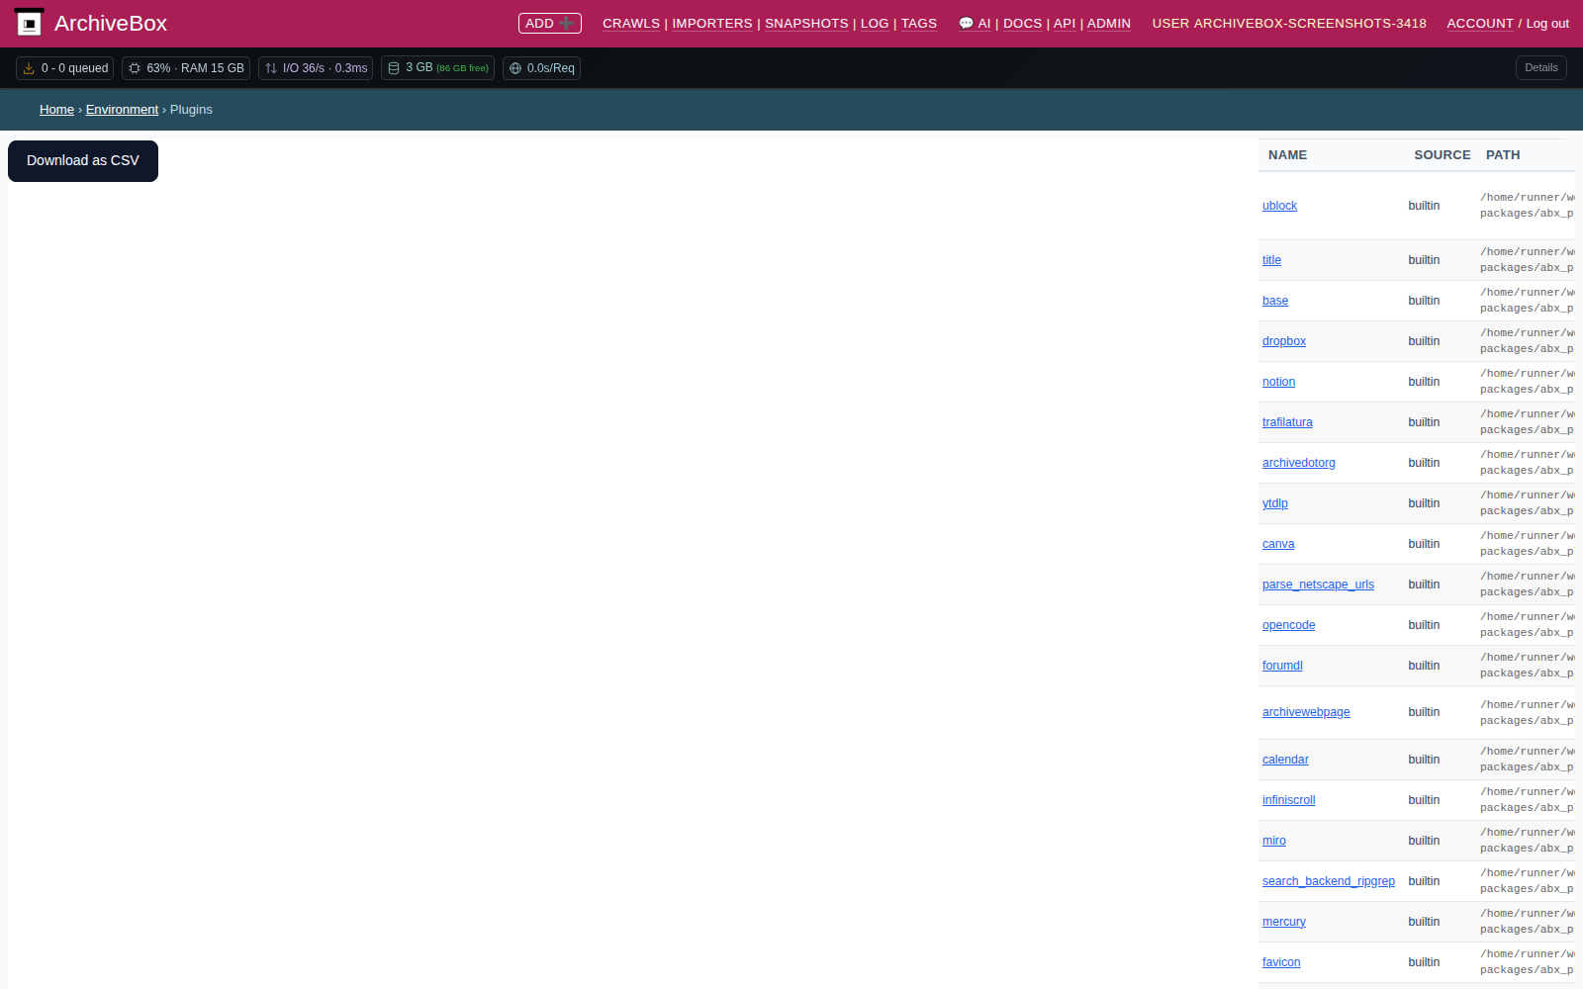The image size is (1583, 989).
Task: Click the disk storage icon beside 3 GB
Action: point(394,68)
